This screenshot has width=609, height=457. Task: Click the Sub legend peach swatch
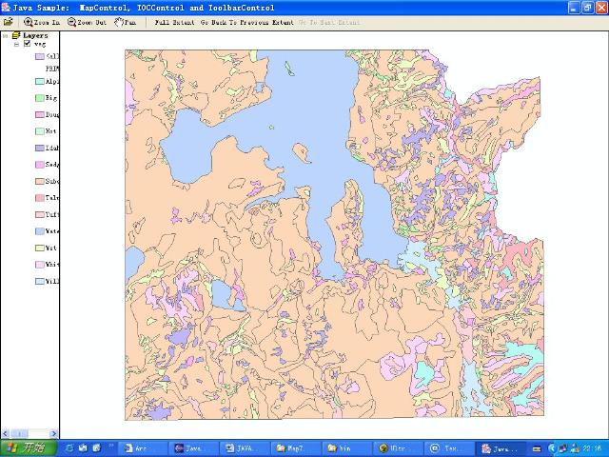point(40,182)
